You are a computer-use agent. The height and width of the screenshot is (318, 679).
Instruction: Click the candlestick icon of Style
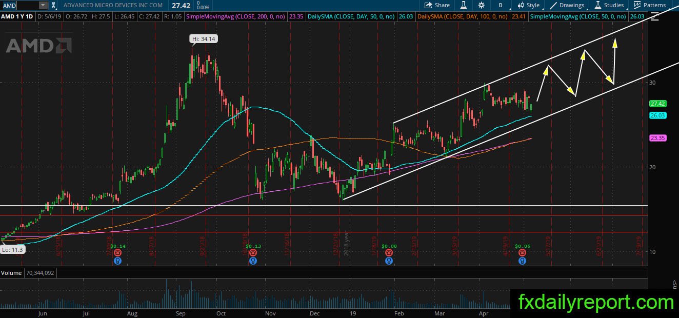pyautogui.click(x=521, y=5)
